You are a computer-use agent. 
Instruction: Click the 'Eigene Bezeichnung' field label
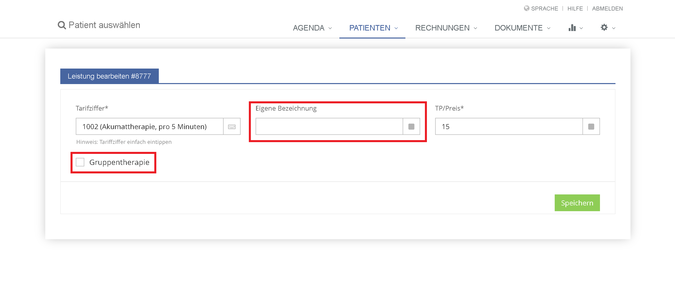tap(286, 108)
